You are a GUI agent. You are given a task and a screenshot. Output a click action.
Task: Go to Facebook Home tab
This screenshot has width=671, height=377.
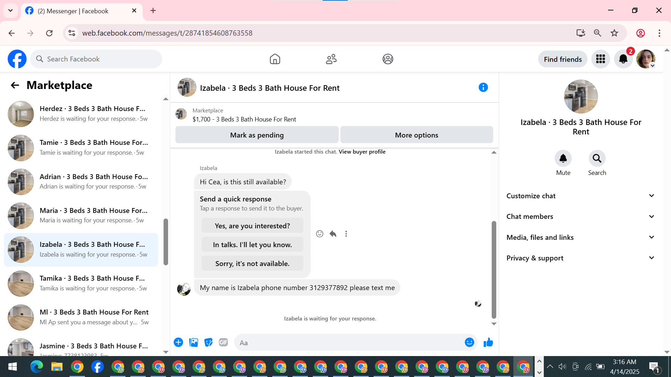pos(275,59)
